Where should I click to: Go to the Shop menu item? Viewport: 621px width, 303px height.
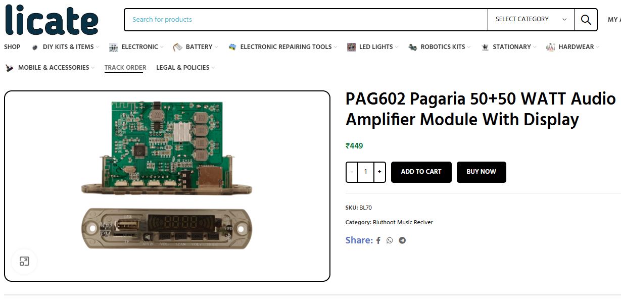12,47
